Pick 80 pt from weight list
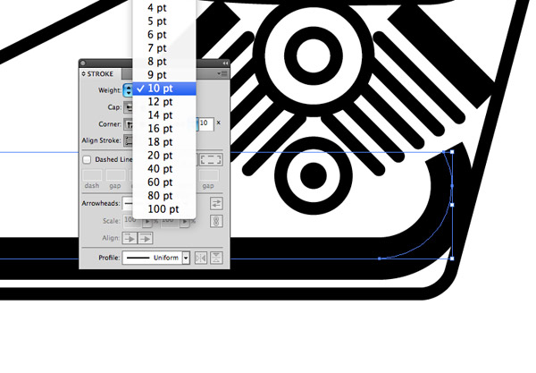The image size is (536, 373). click(x=164, y=196)
